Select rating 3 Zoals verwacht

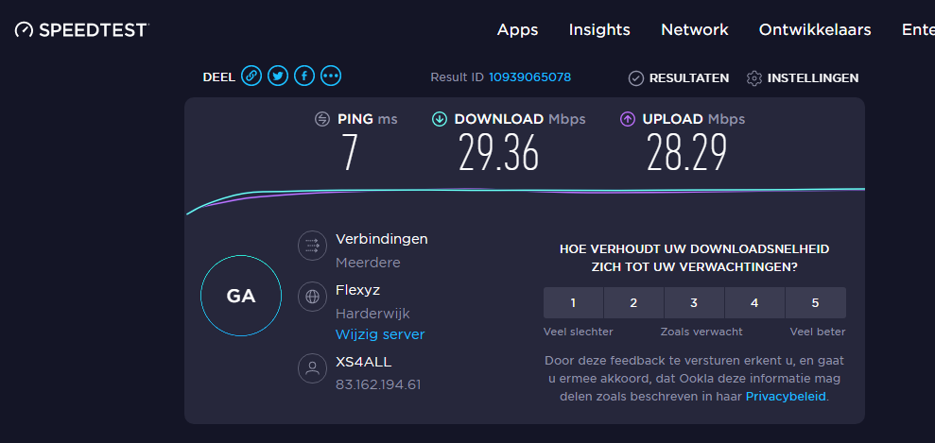[x=694, y=303]
